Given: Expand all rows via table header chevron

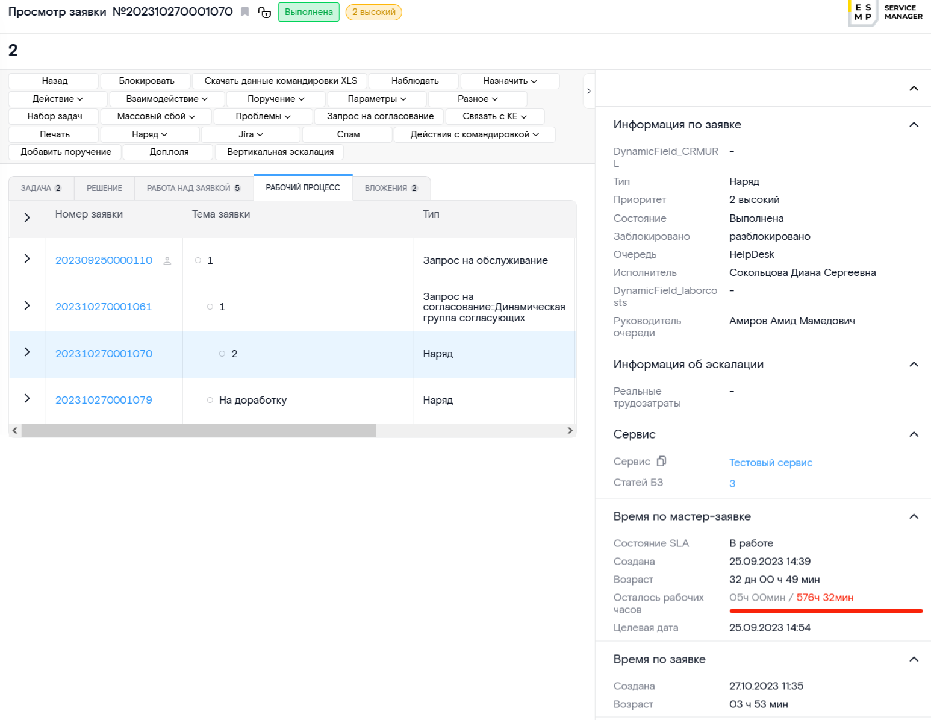Looking at the screenshot, I should (x=27, y=218).
